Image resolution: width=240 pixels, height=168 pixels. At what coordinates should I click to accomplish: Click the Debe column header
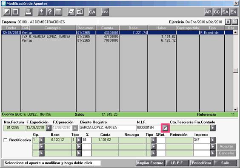[x=133, y=28]
